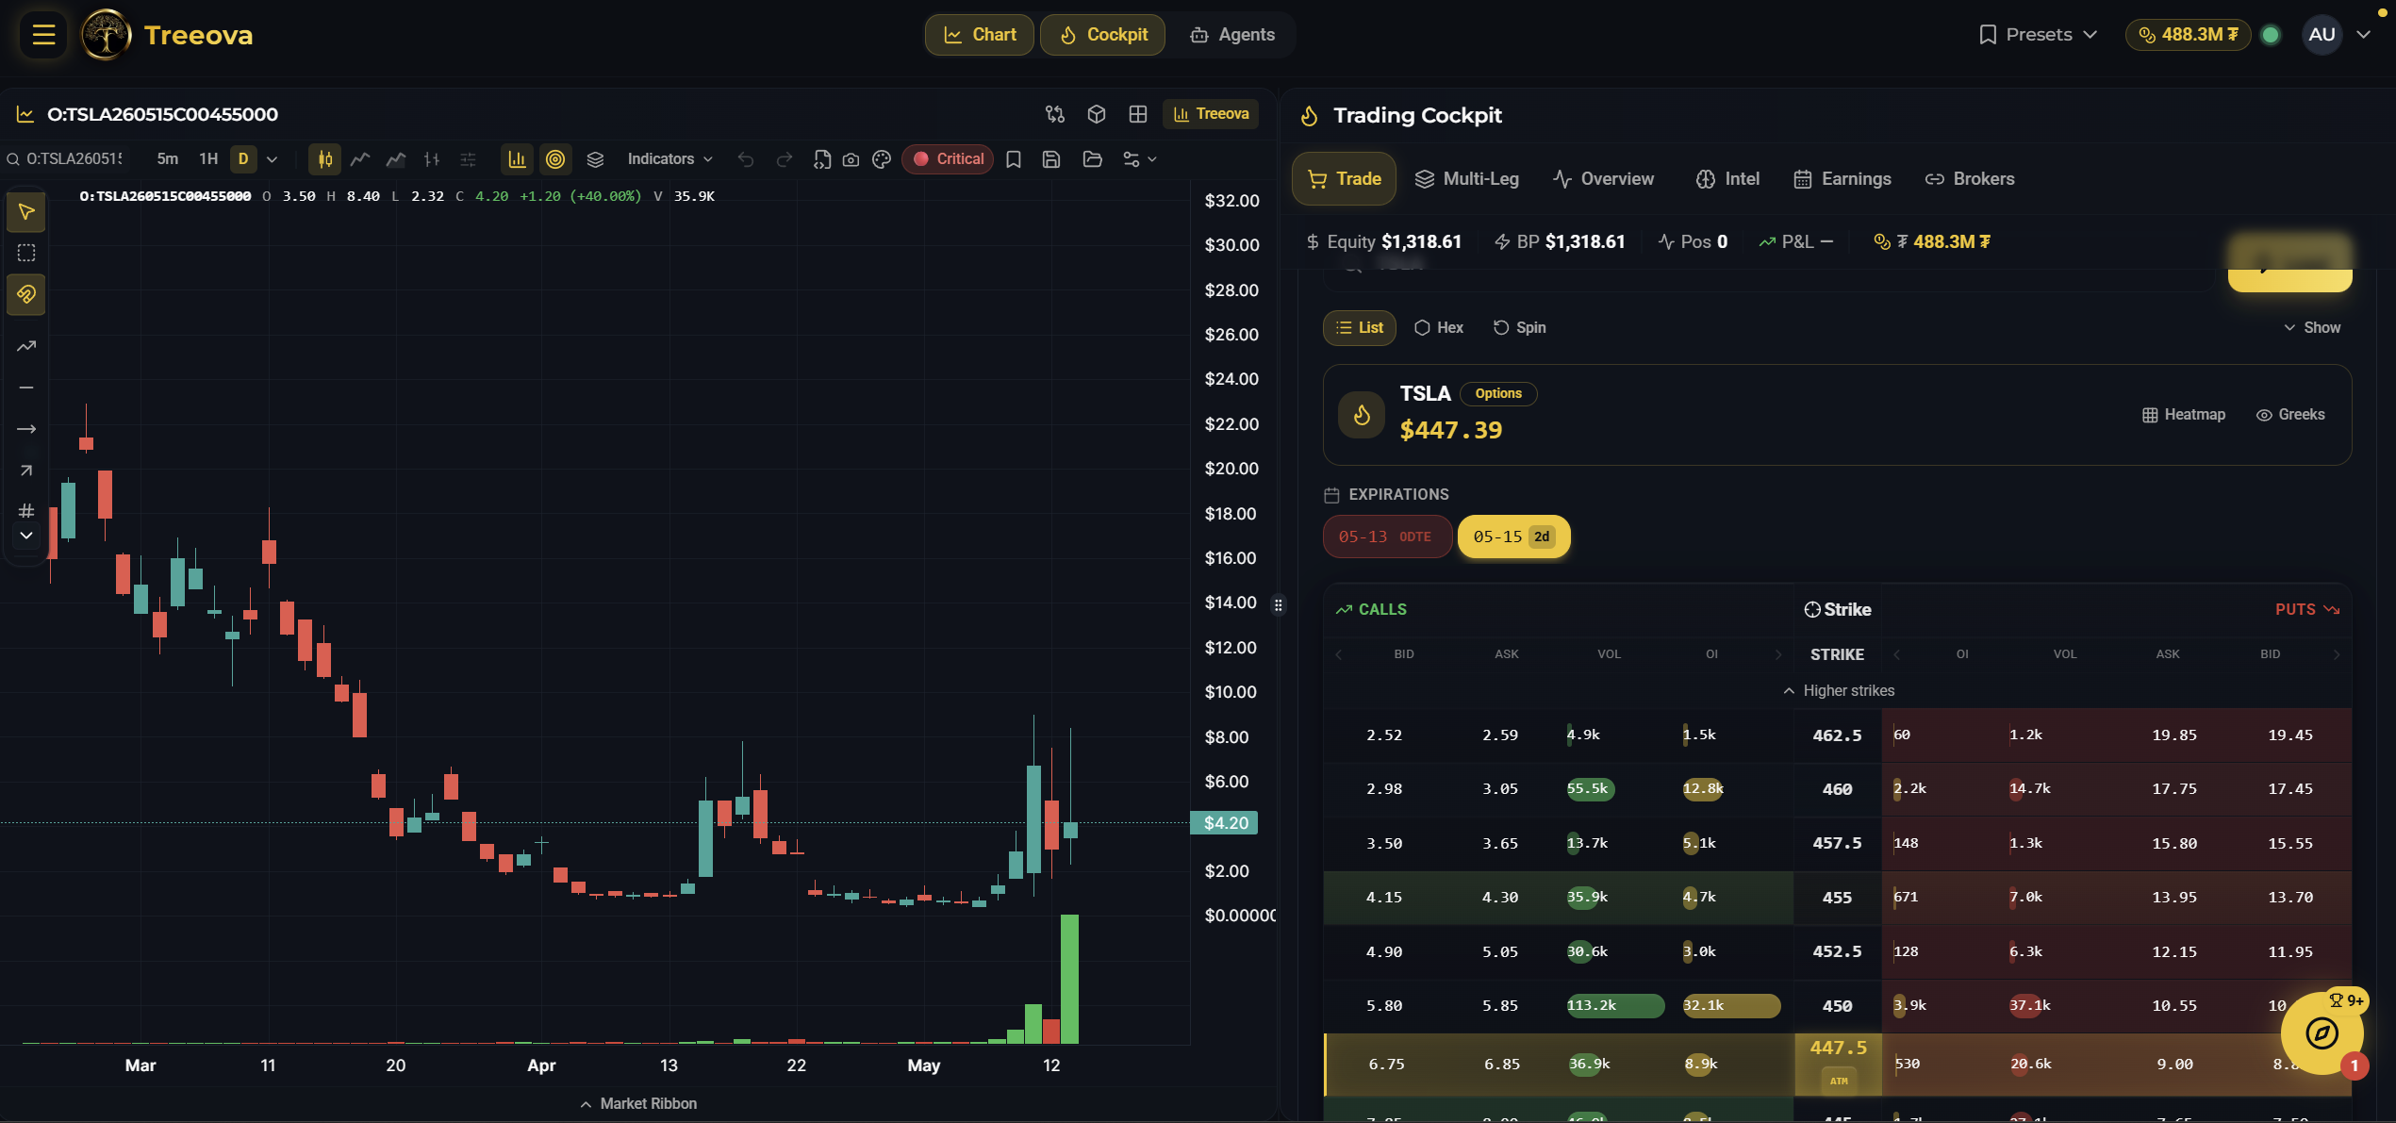Click the 488.3M token balance badge
The image size is (2396, 1123).
[2188, 35]
